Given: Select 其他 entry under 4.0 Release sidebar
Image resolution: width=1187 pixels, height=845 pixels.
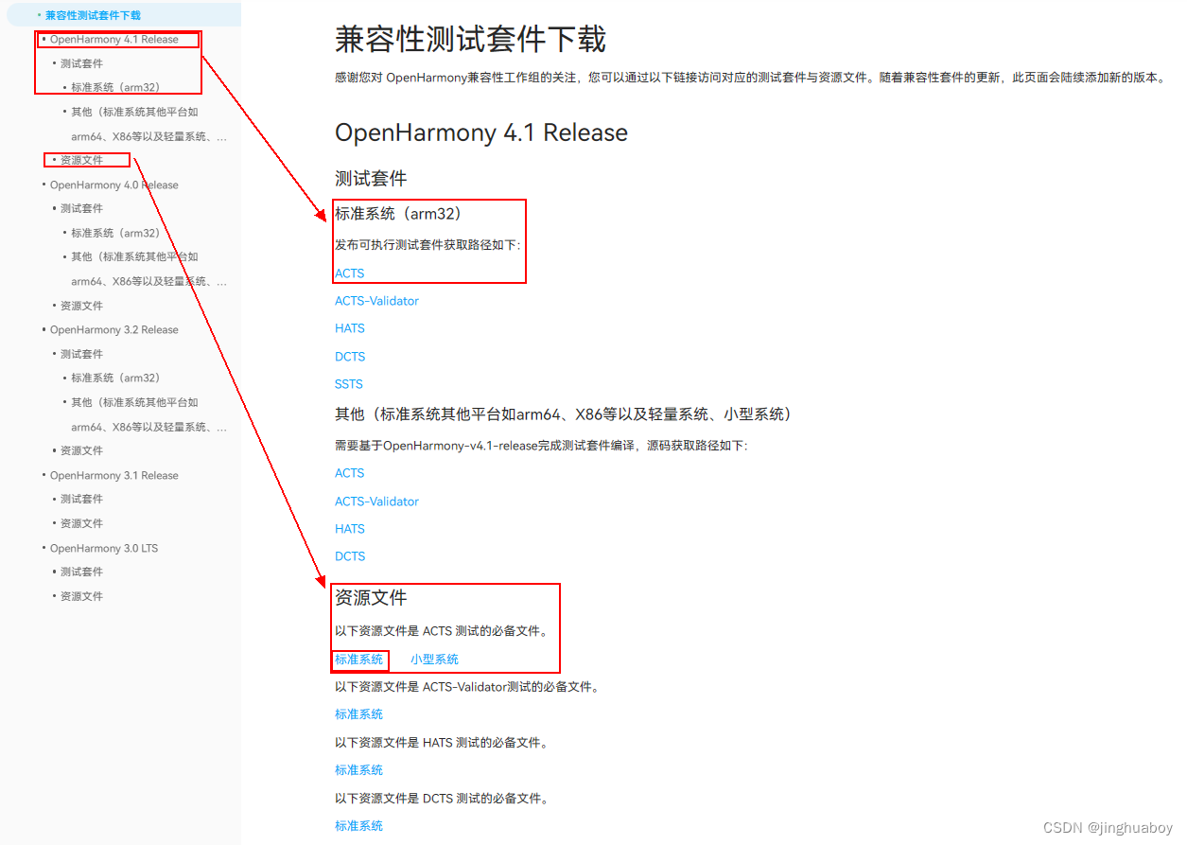Looking at the screenshot, I should coord(148,269).
